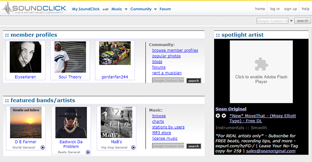The height and width of the screenshot is (162, 312).
Task: Open ElyseHaren's profile photo
Action: pos(25,57)
